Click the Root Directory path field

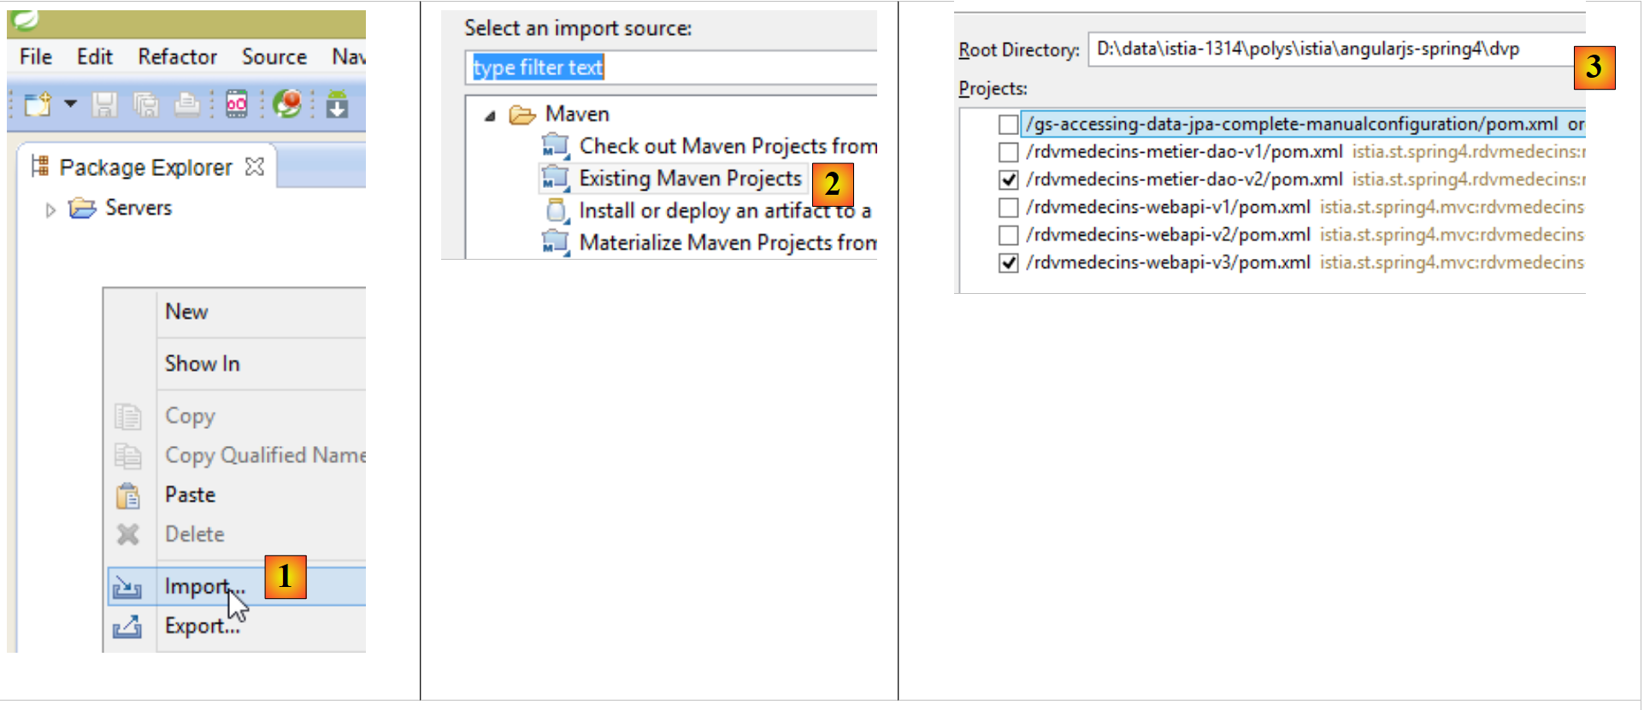pyautogui.click(x=1325, y=50)
